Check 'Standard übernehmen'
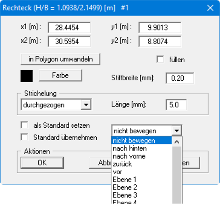Image resolution: width=220 pixels, height=204 pixels. (x=24, y=137)
